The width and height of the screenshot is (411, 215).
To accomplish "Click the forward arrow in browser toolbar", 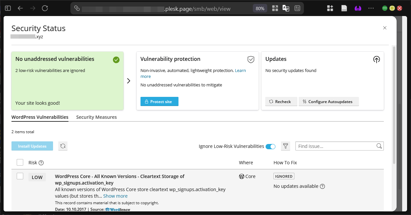I will pyautogui.click(x=32, y=8).
